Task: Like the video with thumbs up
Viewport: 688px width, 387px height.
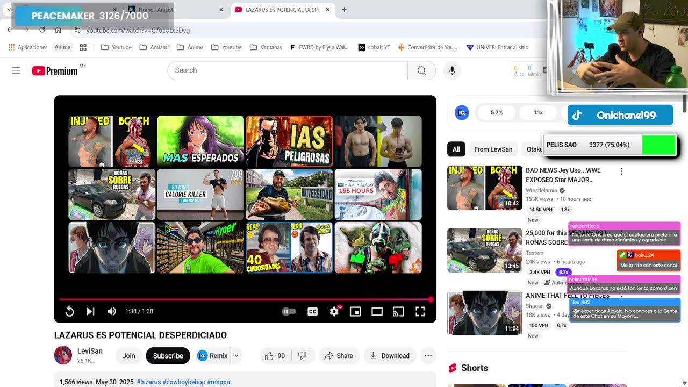Action: [x=275, y=356]
